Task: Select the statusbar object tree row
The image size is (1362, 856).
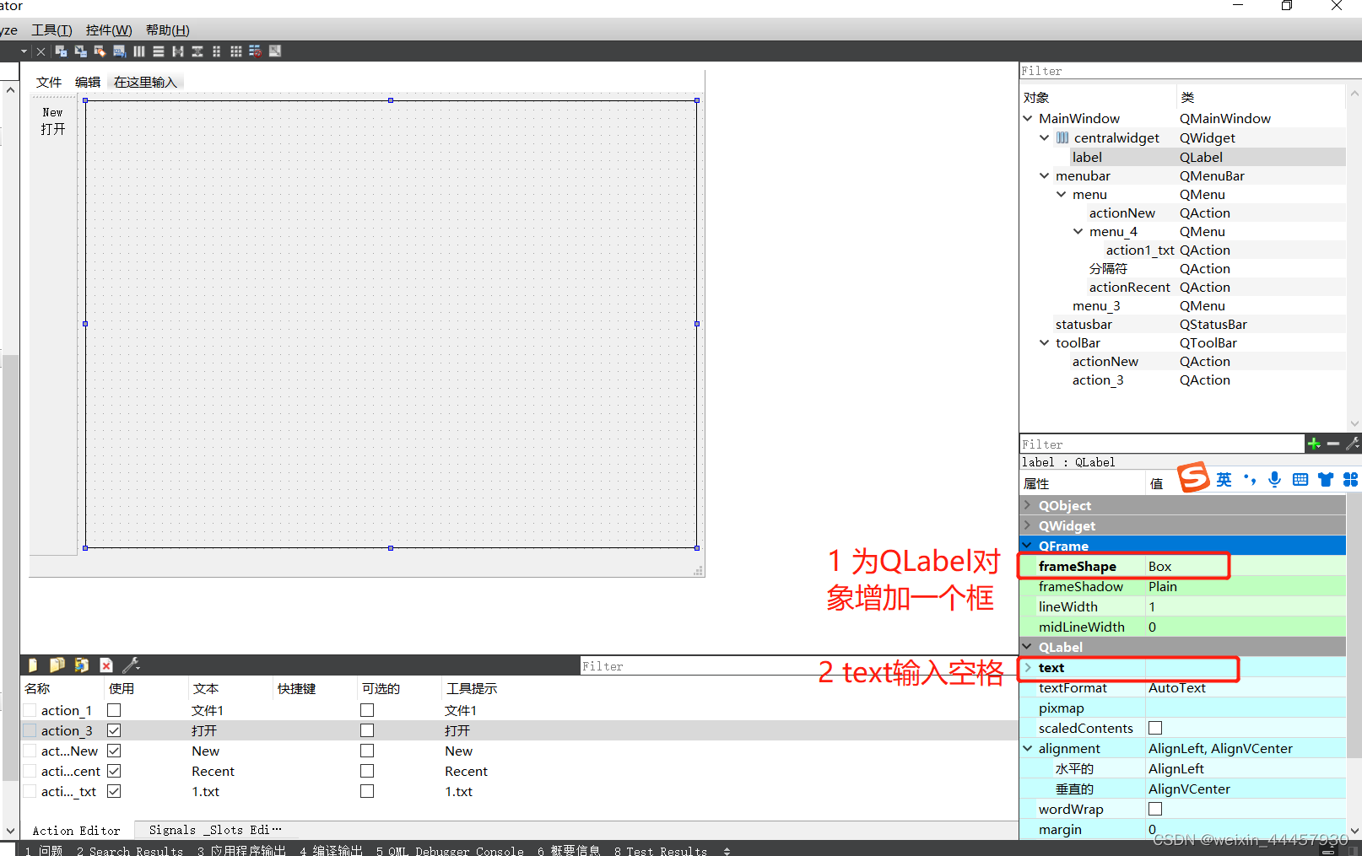Action: [x=1182, y=324]
